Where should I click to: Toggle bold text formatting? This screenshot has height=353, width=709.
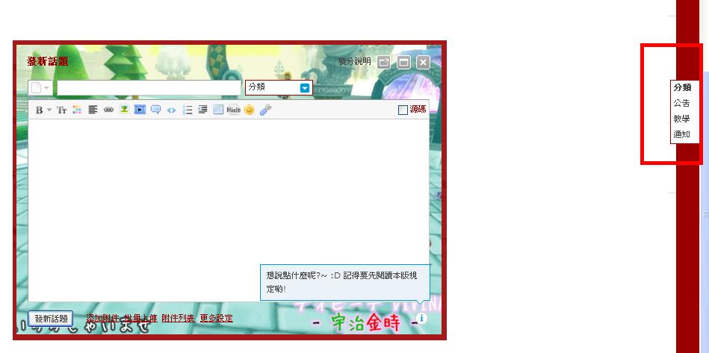[x=39, y=110]
